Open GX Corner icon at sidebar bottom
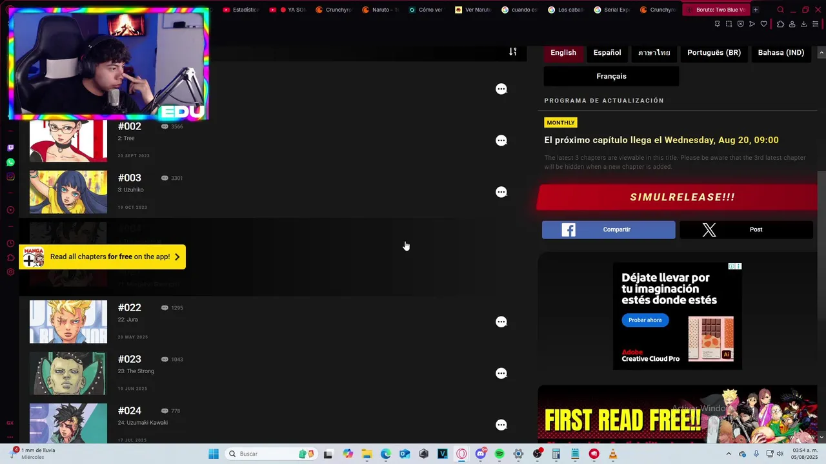The width and height of the screenshot is (826, 464). 10,423
